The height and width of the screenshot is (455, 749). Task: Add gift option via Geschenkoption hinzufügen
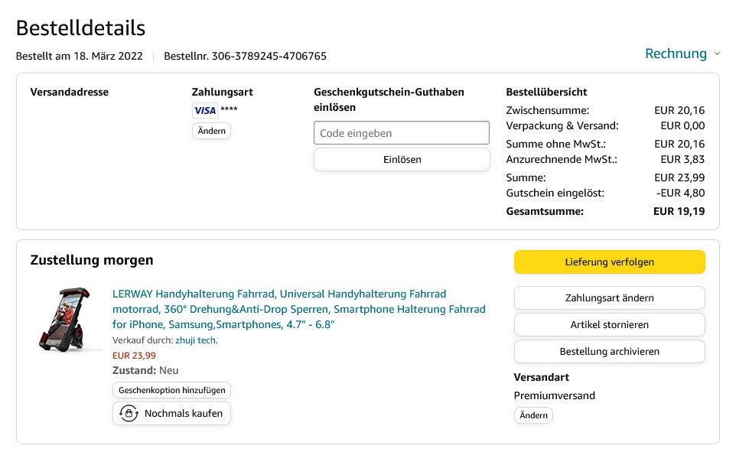tap(171, 390)
